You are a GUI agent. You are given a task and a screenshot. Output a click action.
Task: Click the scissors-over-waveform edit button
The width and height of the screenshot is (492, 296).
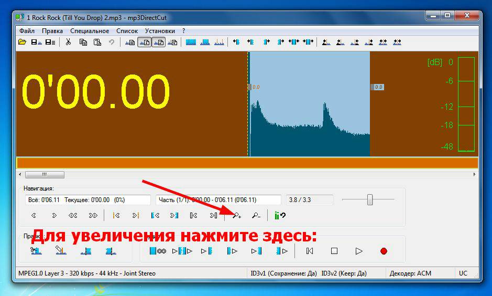click(x=36, y=251)
